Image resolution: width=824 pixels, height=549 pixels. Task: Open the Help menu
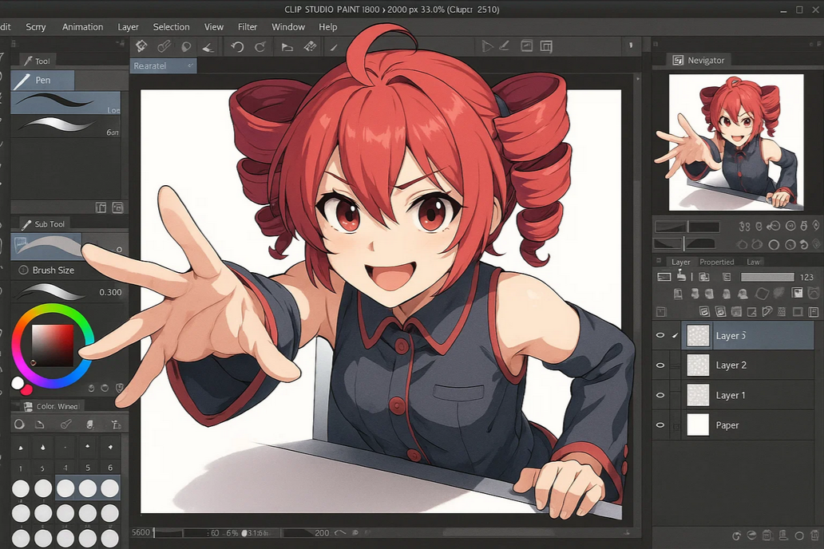pyautogui.click(x=328, y=27)
